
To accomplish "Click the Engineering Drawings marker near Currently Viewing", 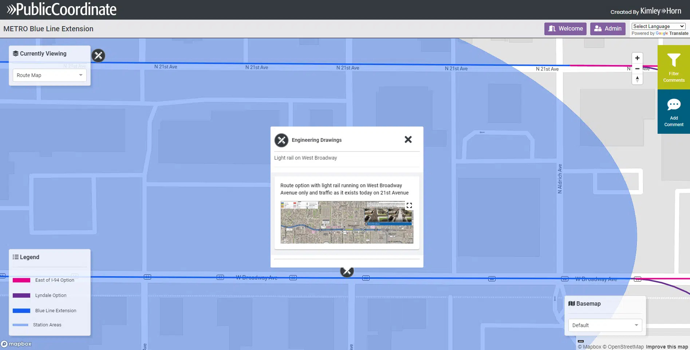I will tap(98, 56).
